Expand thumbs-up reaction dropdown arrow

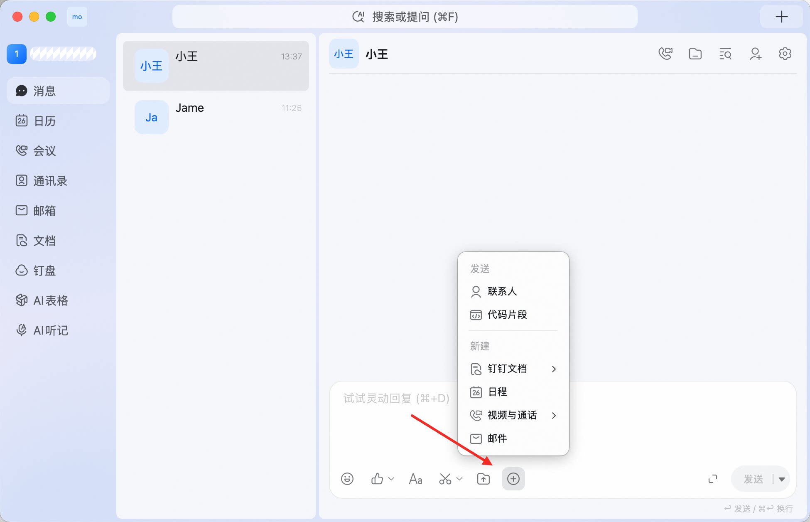point(391,479)
